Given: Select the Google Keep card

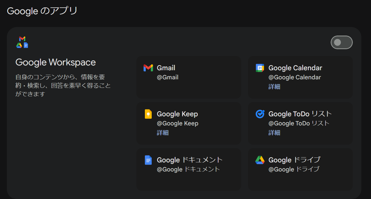Looking at the screenshot, I should click(189, 123).
